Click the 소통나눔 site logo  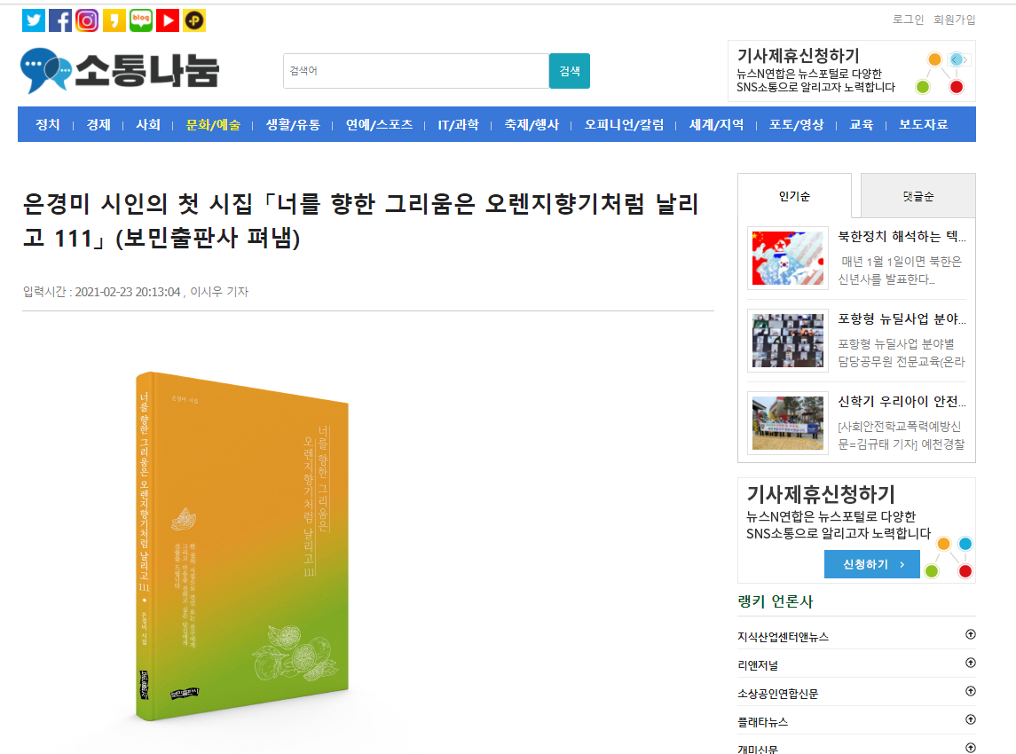[120, 70]
